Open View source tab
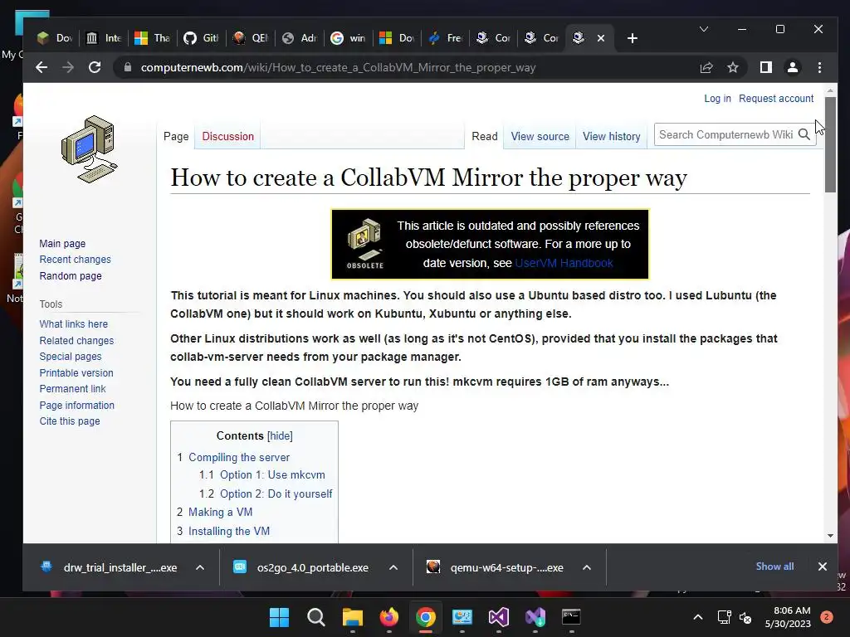 (540, 137)
